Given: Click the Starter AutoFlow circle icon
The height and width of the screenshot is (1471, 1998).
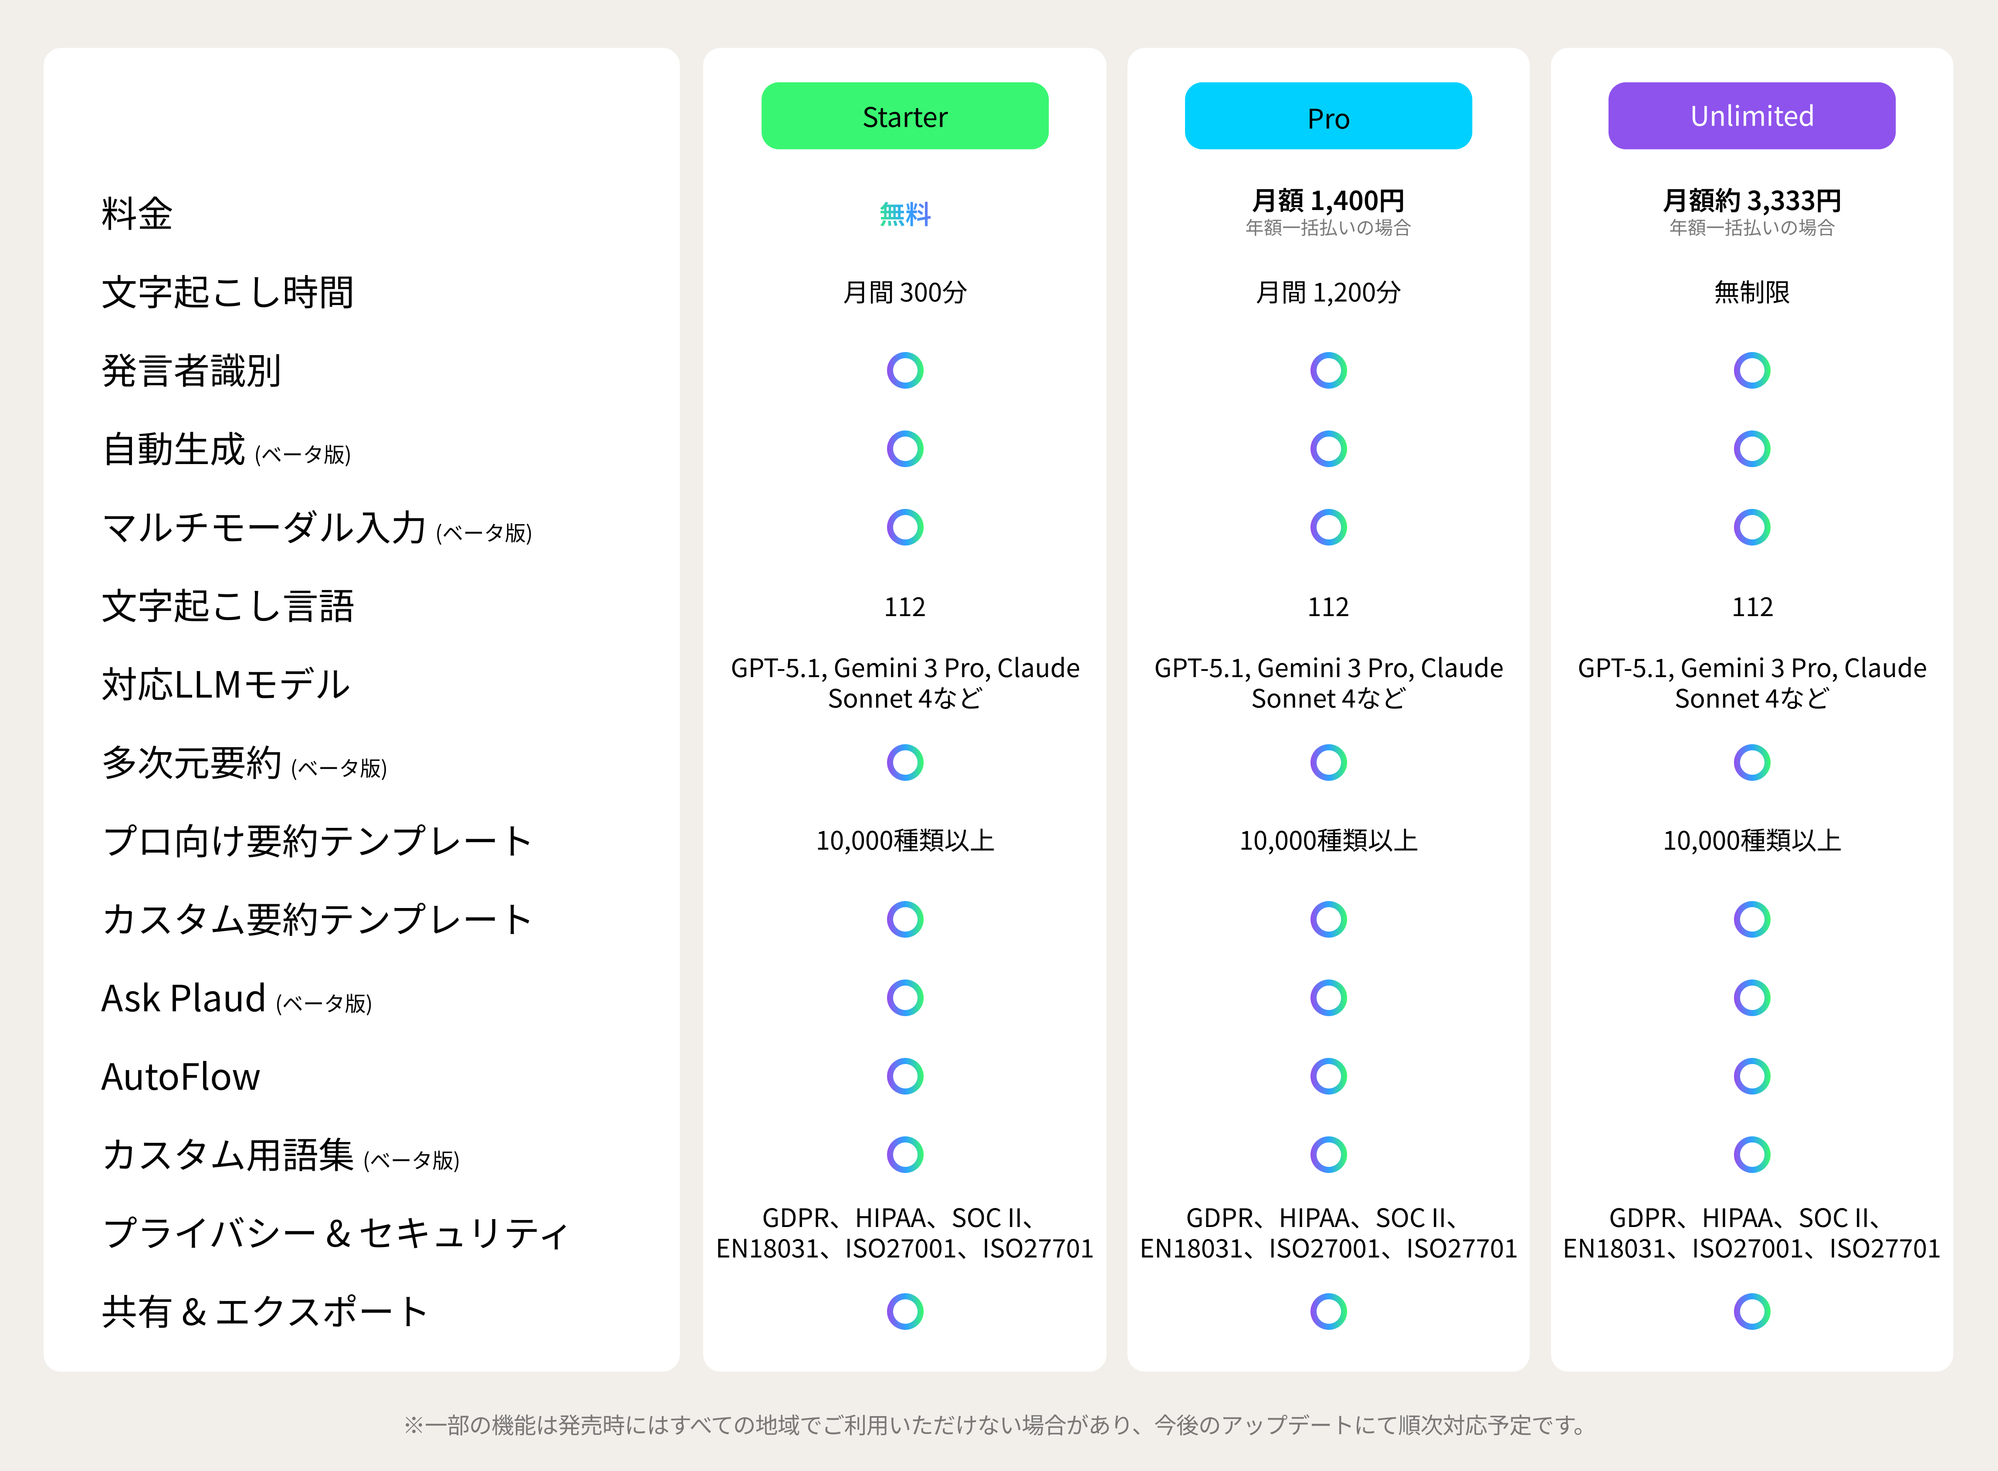Looking at the screenshot, I should pyautogui.click(x=904, y=1076).
